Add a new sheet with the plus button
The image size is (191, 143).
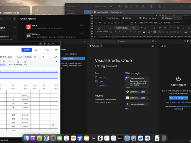point(44,57)
